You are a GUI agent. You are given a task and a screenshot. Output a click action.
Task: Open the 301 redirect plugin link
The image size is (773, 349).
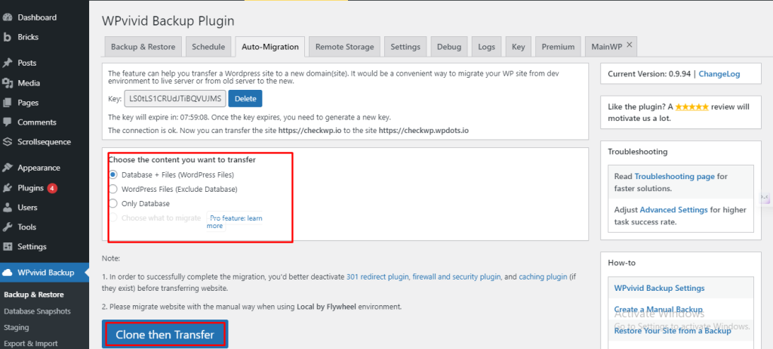click(377, 277)
